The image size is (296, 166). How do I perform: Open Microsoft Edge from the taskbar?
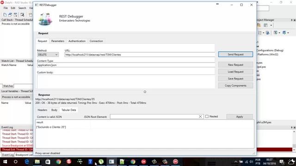click(27, 162)
